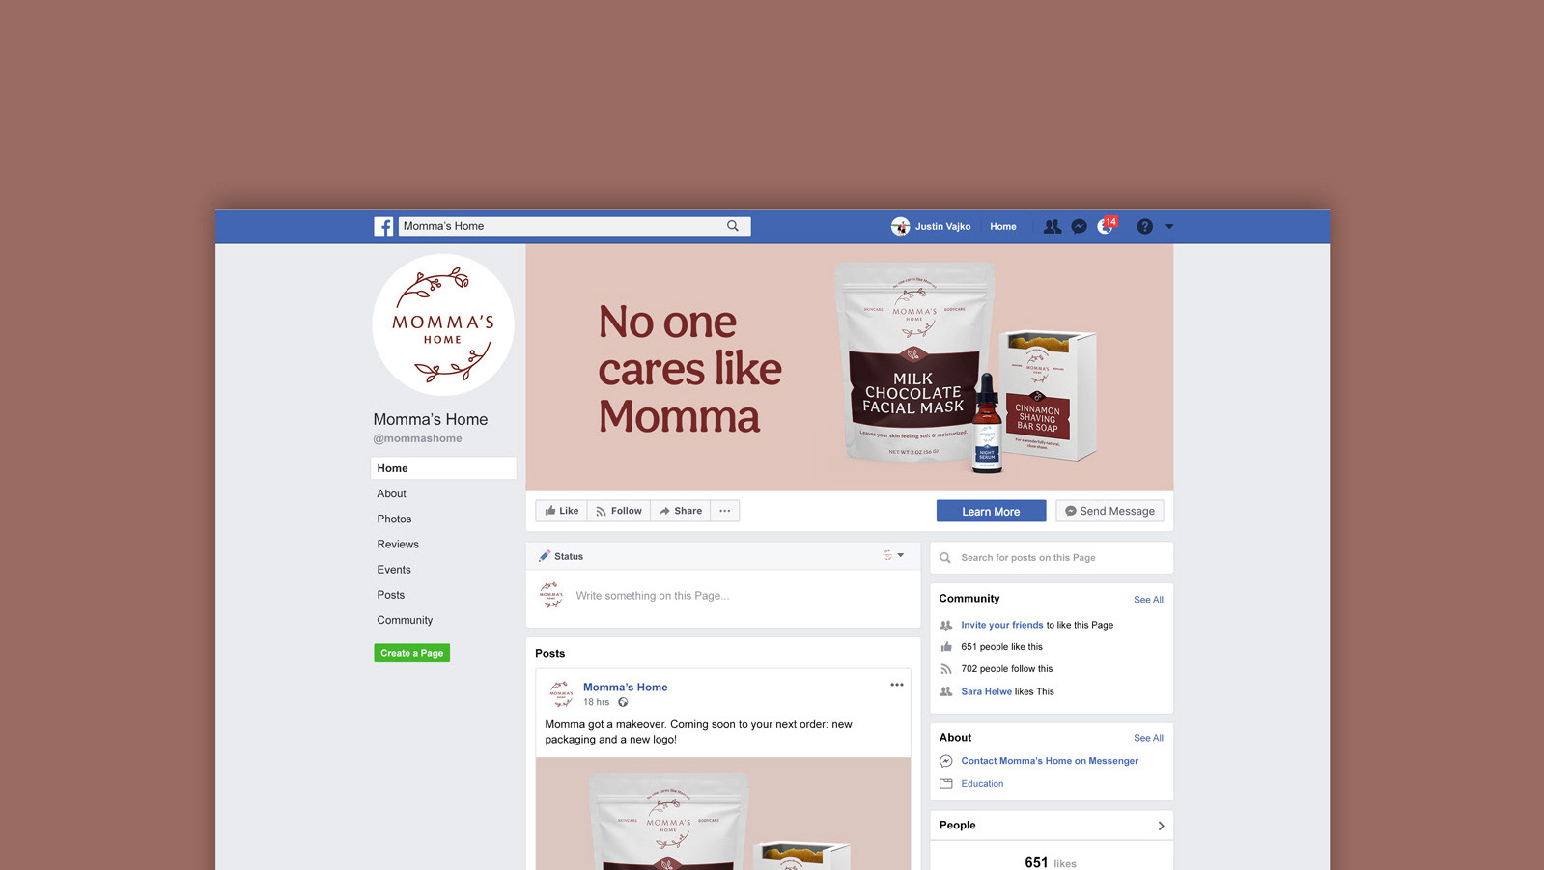Open the help question mark icon

tap(1144, 226)
